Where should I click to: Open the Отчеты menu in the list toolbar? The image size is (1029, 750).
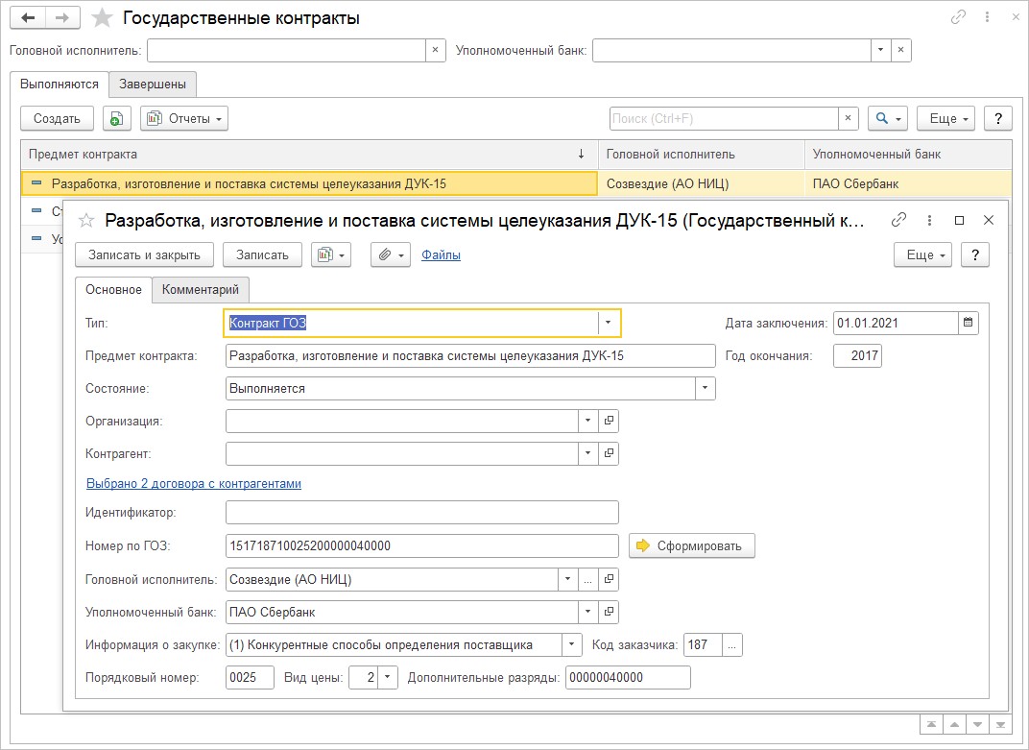point(184,118)
